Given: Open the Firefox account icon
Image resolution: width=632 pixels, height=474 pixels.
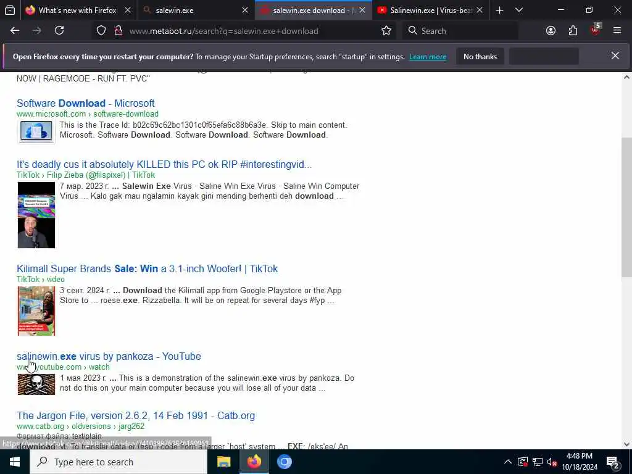Looking at the screenshot, I should (551, 31).
